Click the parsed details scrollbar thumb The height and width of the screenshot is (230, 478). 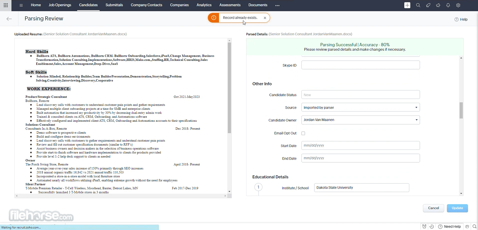click(x=461, y=110)
